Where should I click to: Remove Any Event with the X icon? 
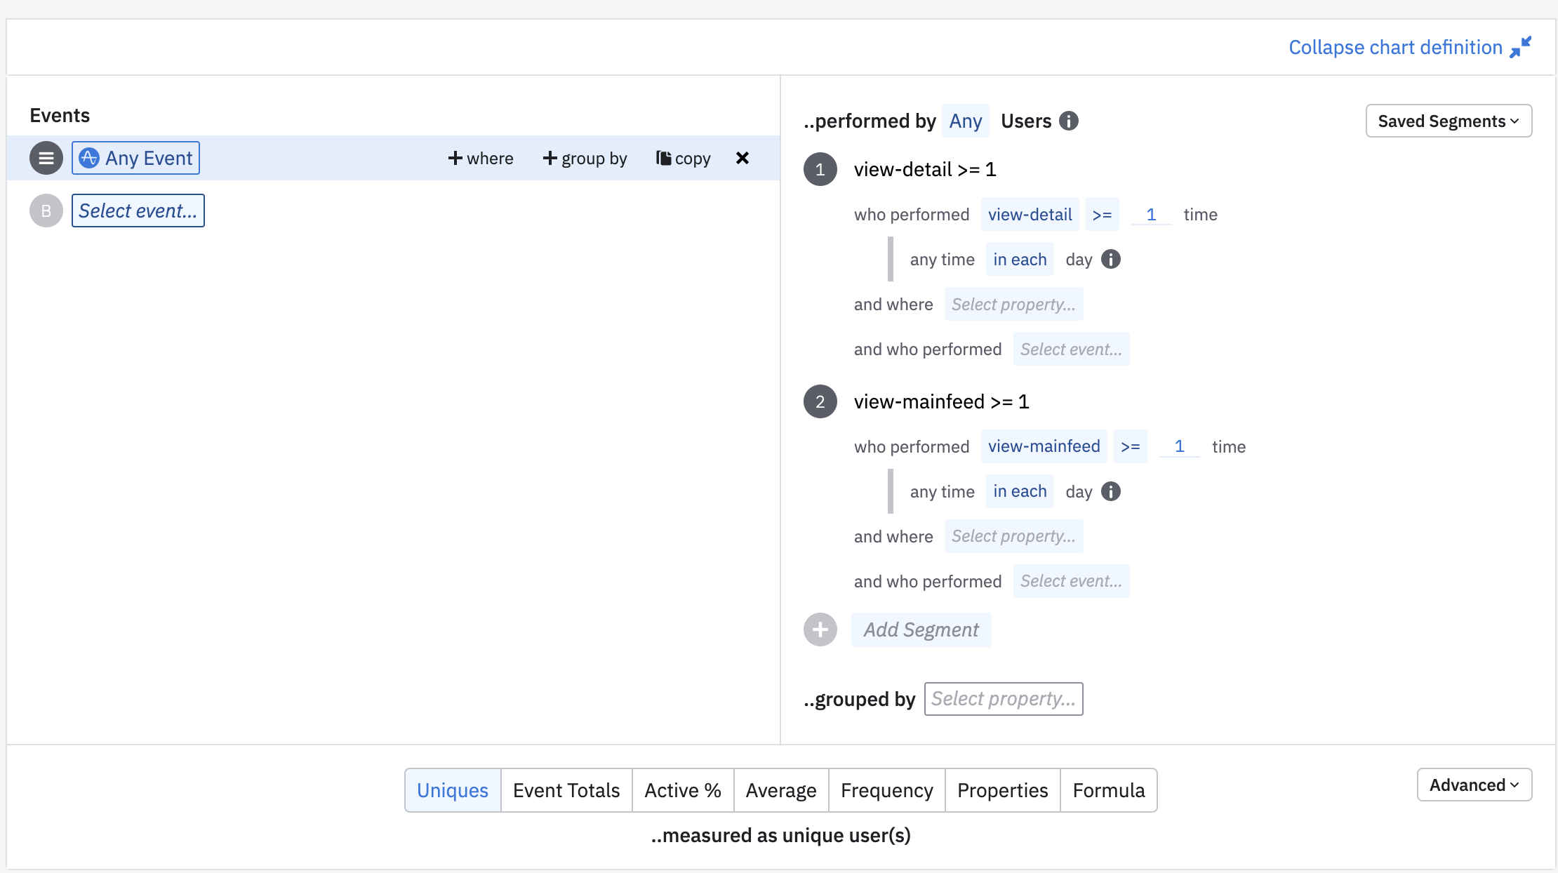click(742, 158)
